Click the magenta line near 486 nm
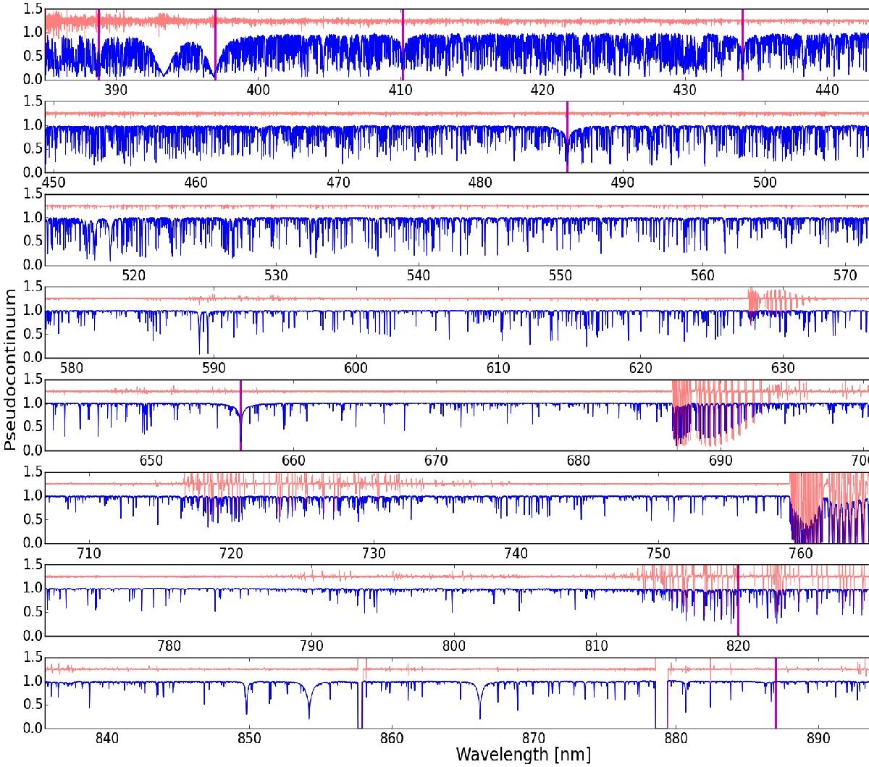This screenshot has height=767, width=869. tap(567, 138)
